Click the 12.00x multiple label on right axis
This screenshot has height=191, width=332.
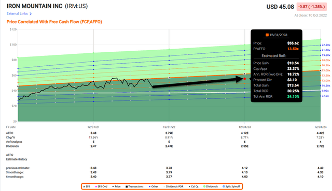(x=326, y=81)
